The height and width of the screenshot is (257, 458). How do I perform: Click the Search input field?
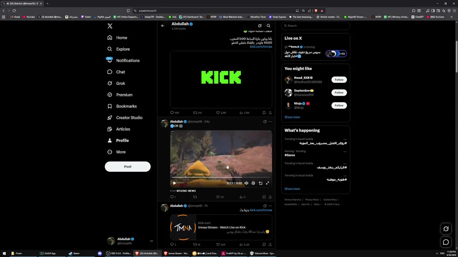coord(316,25)
